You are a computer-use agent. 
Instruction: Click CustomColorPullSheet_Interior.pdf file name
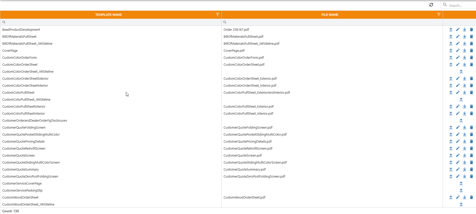(x=248, y=114)
